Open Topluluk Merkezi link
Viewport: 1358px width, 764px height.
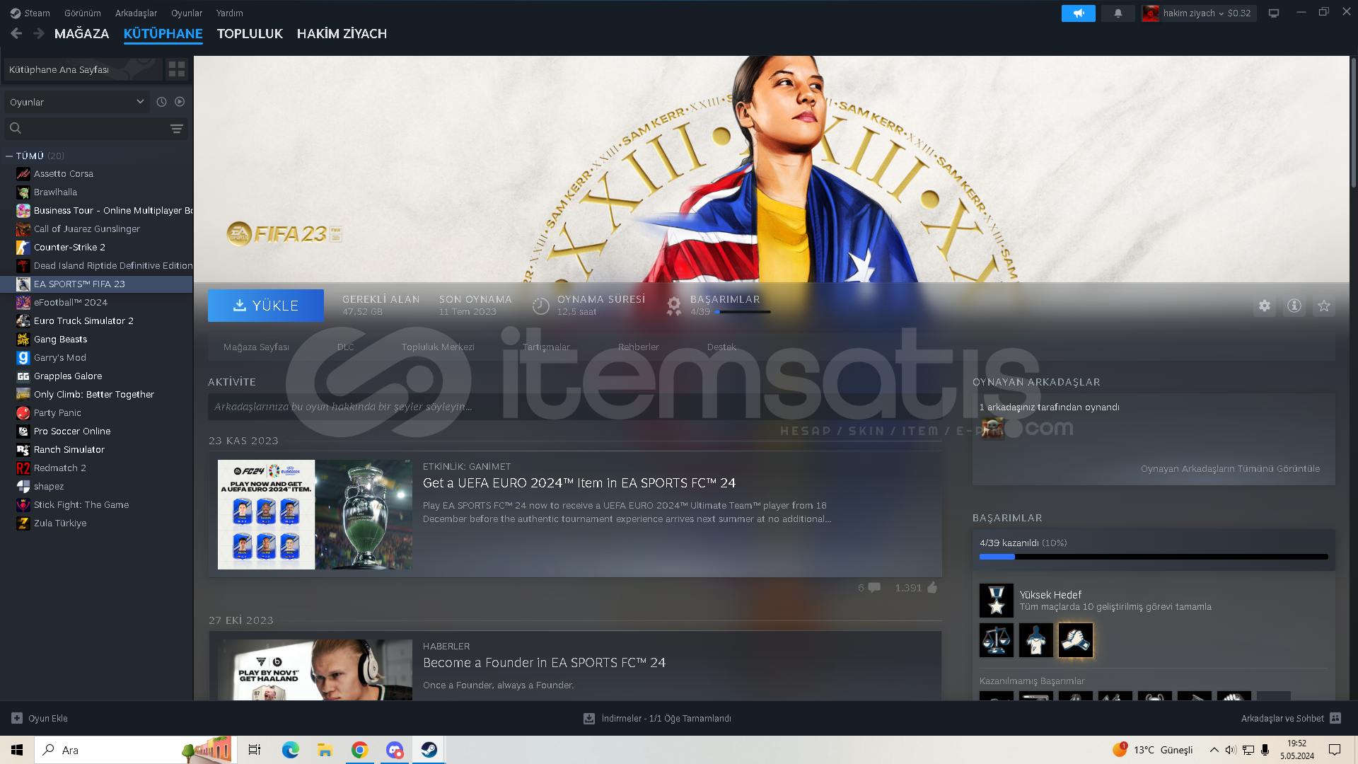point(438,347)
